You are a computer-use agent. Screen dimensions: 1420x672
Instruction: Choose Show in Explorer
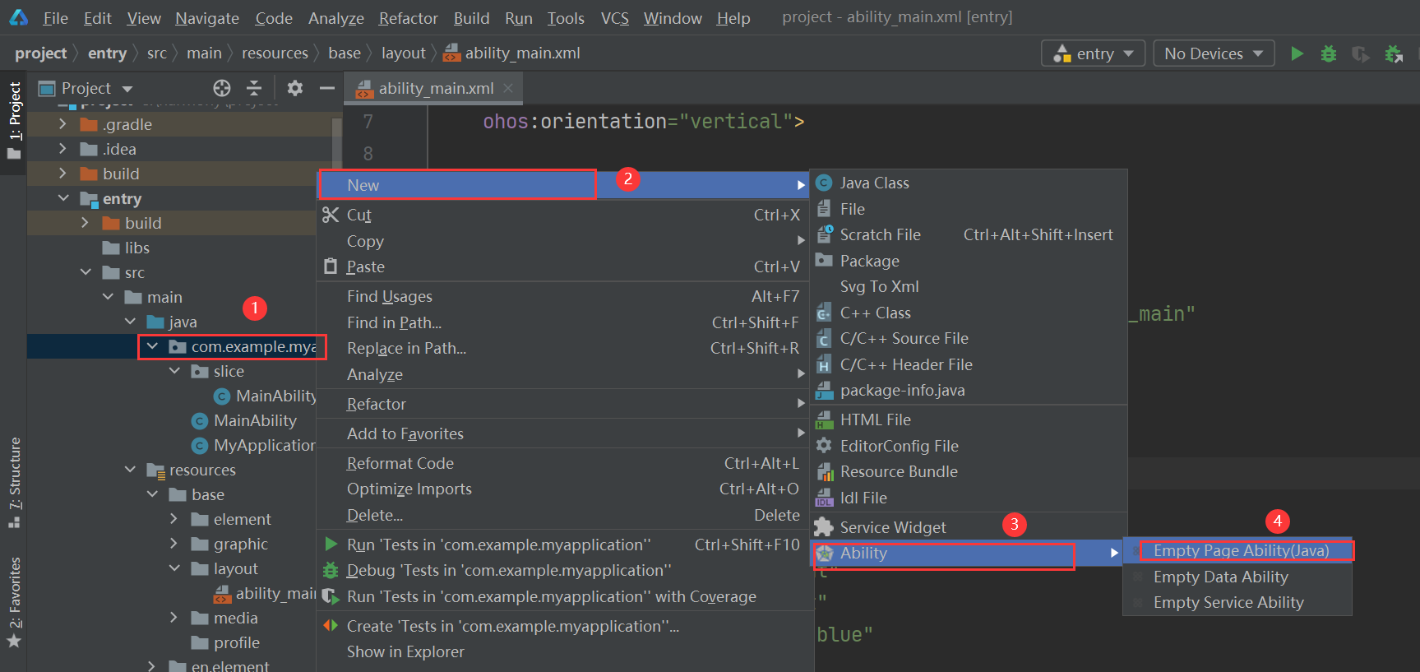pos(564,651)
